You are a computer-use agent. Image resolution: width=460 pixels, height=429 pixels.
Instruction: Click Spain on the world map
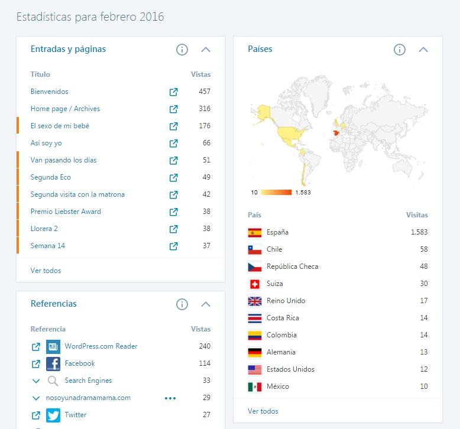click(336, 133)
